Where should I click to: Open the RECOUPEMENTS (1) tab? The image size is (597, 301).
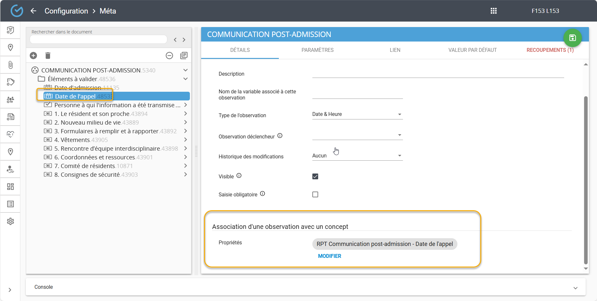(x=550, y=50)
